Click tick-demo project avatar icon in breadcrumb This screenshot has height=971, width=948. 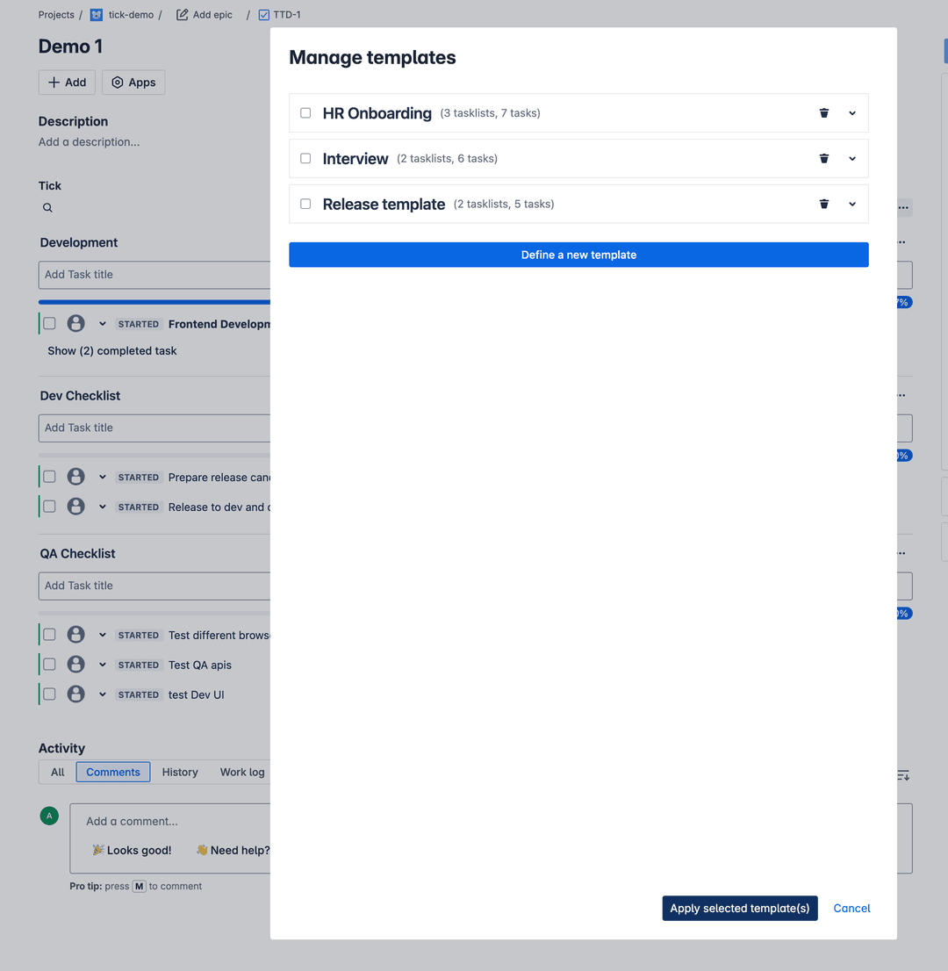97,15
